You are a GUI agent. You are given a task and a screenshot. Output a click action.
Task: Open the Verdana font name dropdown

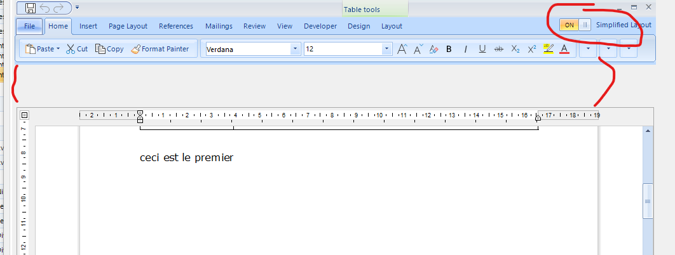coord(295,49)
